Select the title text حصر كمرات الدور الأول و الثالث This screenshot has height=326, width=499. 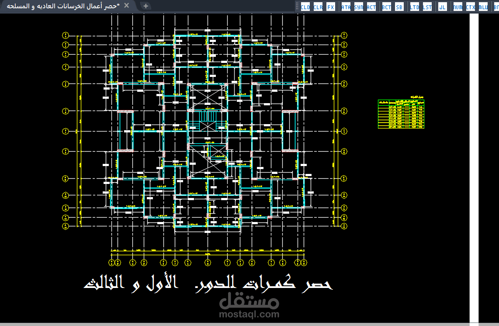pos(208,283)
